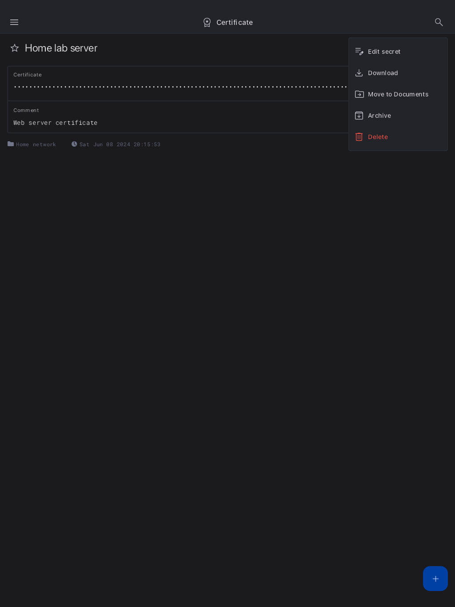Click the red Delete trash icon
Image resolution: width=455 pixels, height=607 pixels.
pos(359,137)
